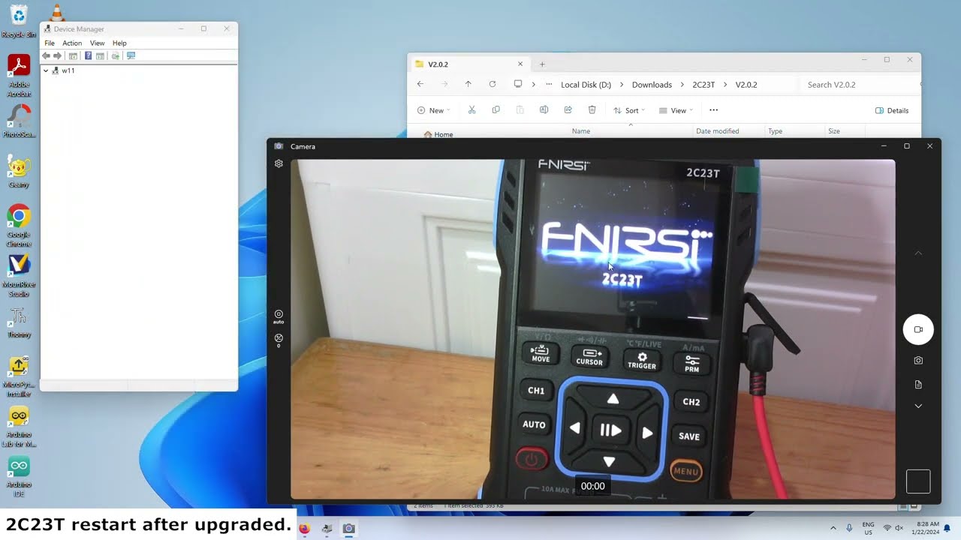
Task: Switch Camera to document scan mode
Action: [x=918, y=385]
